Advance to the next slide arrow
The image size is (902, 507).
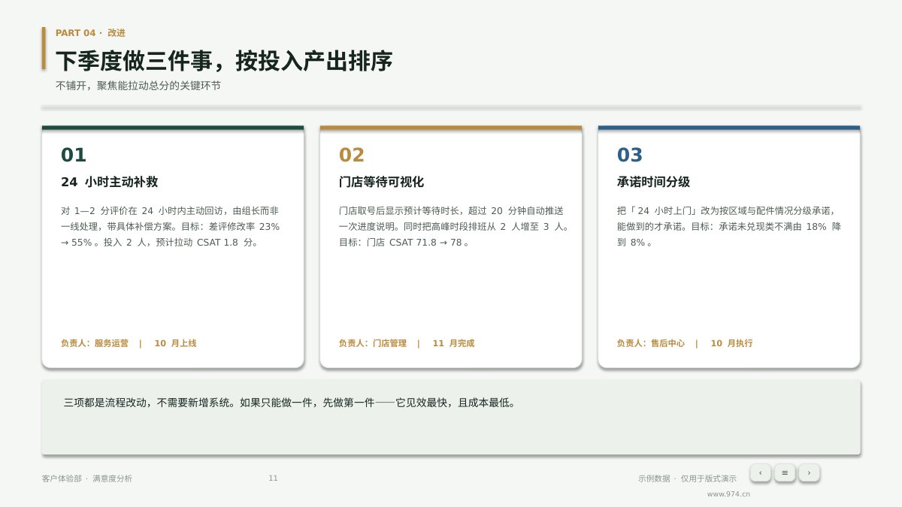809,472
